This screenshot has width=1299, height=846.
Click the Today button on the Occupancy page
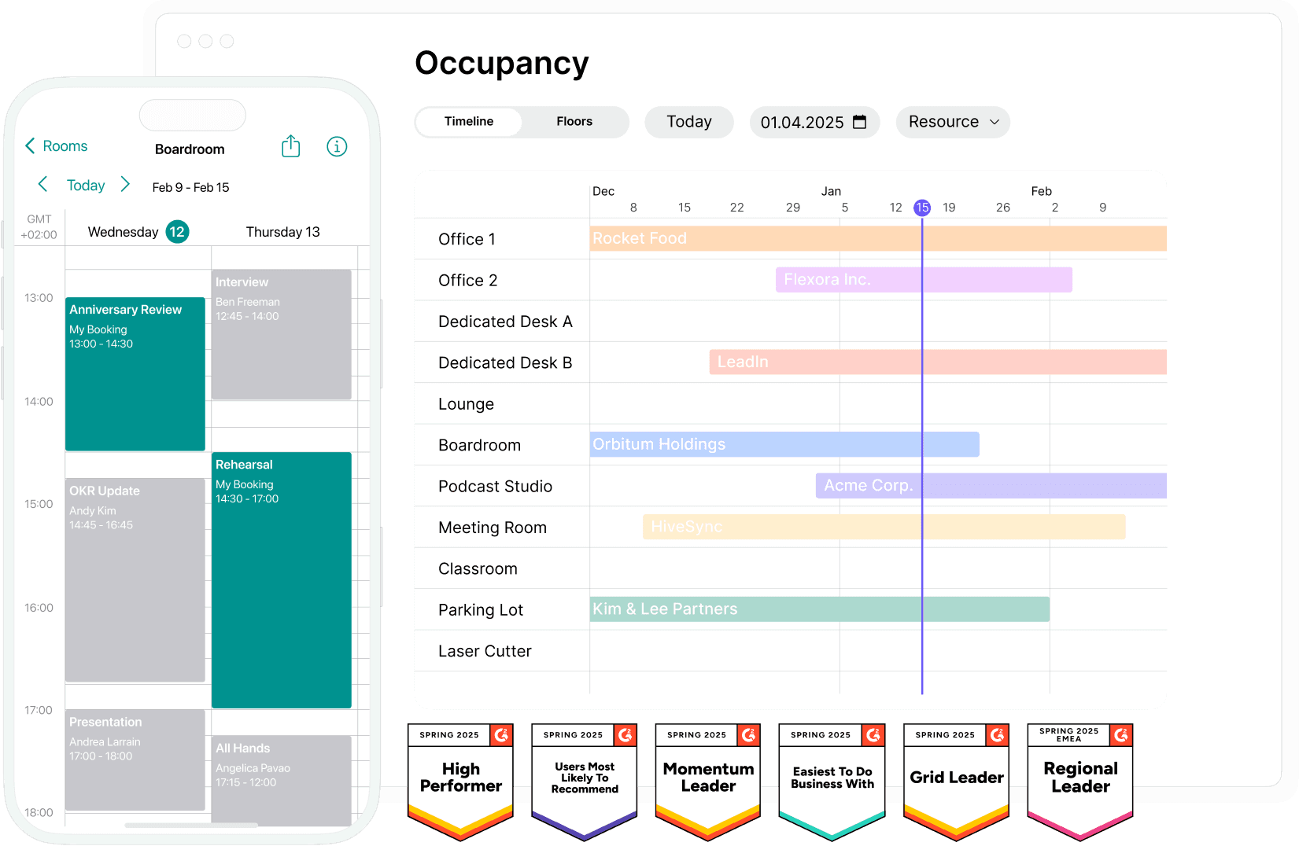(x=688, y=122)
